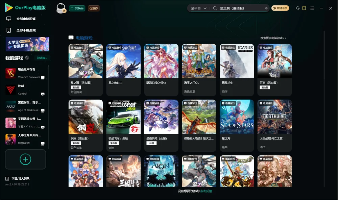Open the 翼星求生 ICARUS game card
The image size is (338, 200).
point(237,70)
